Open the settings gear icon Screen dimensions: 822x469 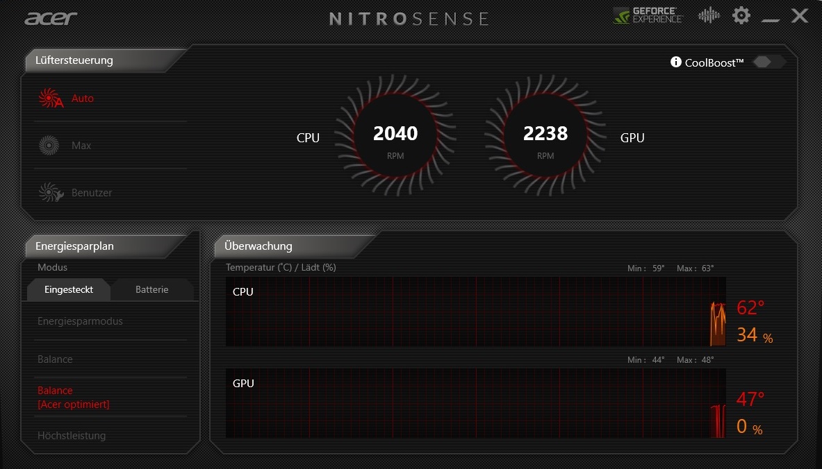[x=741, y=15]
